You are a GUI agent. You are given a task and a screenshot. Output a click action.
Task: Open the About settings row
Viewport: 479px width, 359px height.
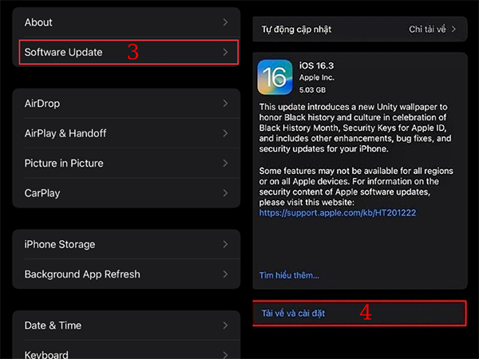point(126,22)
